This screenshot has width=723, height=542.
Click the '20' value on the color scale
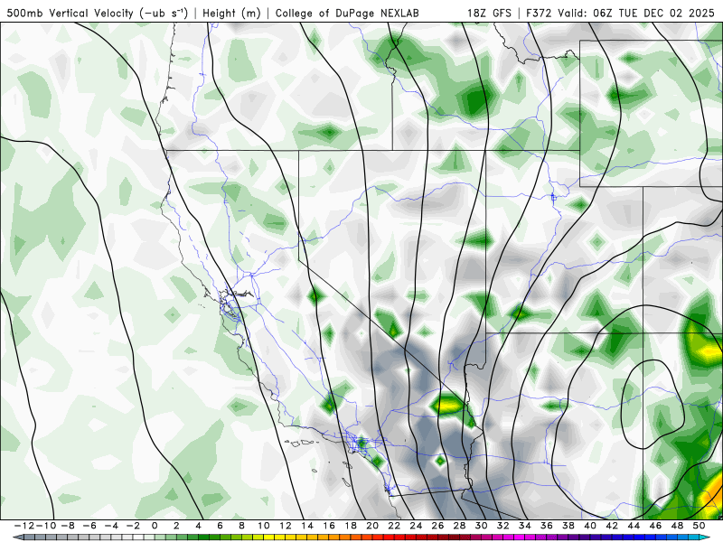coord(372,526)
